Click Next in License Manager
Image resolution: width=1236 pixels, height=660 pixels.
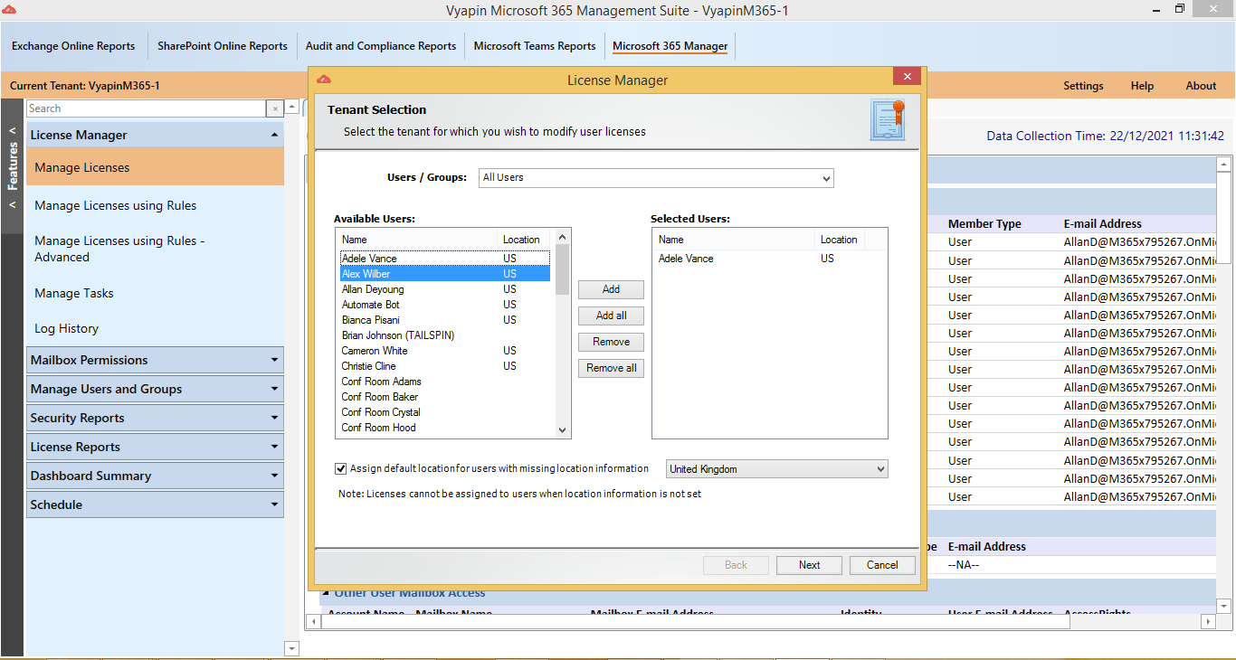(x=810, y=565)
